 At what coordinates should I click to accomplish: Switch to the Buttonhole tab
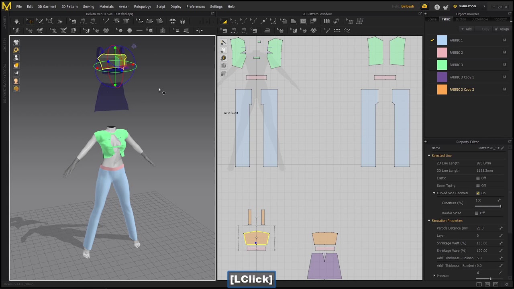tap(479, 19)
